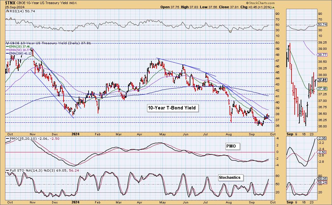The height and width of the screenshot is (205, 332).
Task: Click the 50.74 RSI value tag
Action: (x=322, y=25)
